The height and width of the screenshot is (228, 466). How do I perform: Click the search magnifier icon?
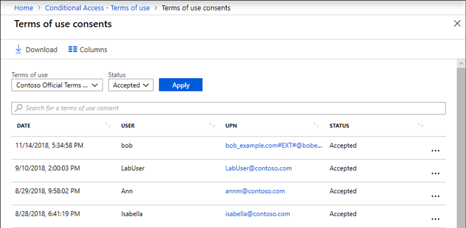19,108
